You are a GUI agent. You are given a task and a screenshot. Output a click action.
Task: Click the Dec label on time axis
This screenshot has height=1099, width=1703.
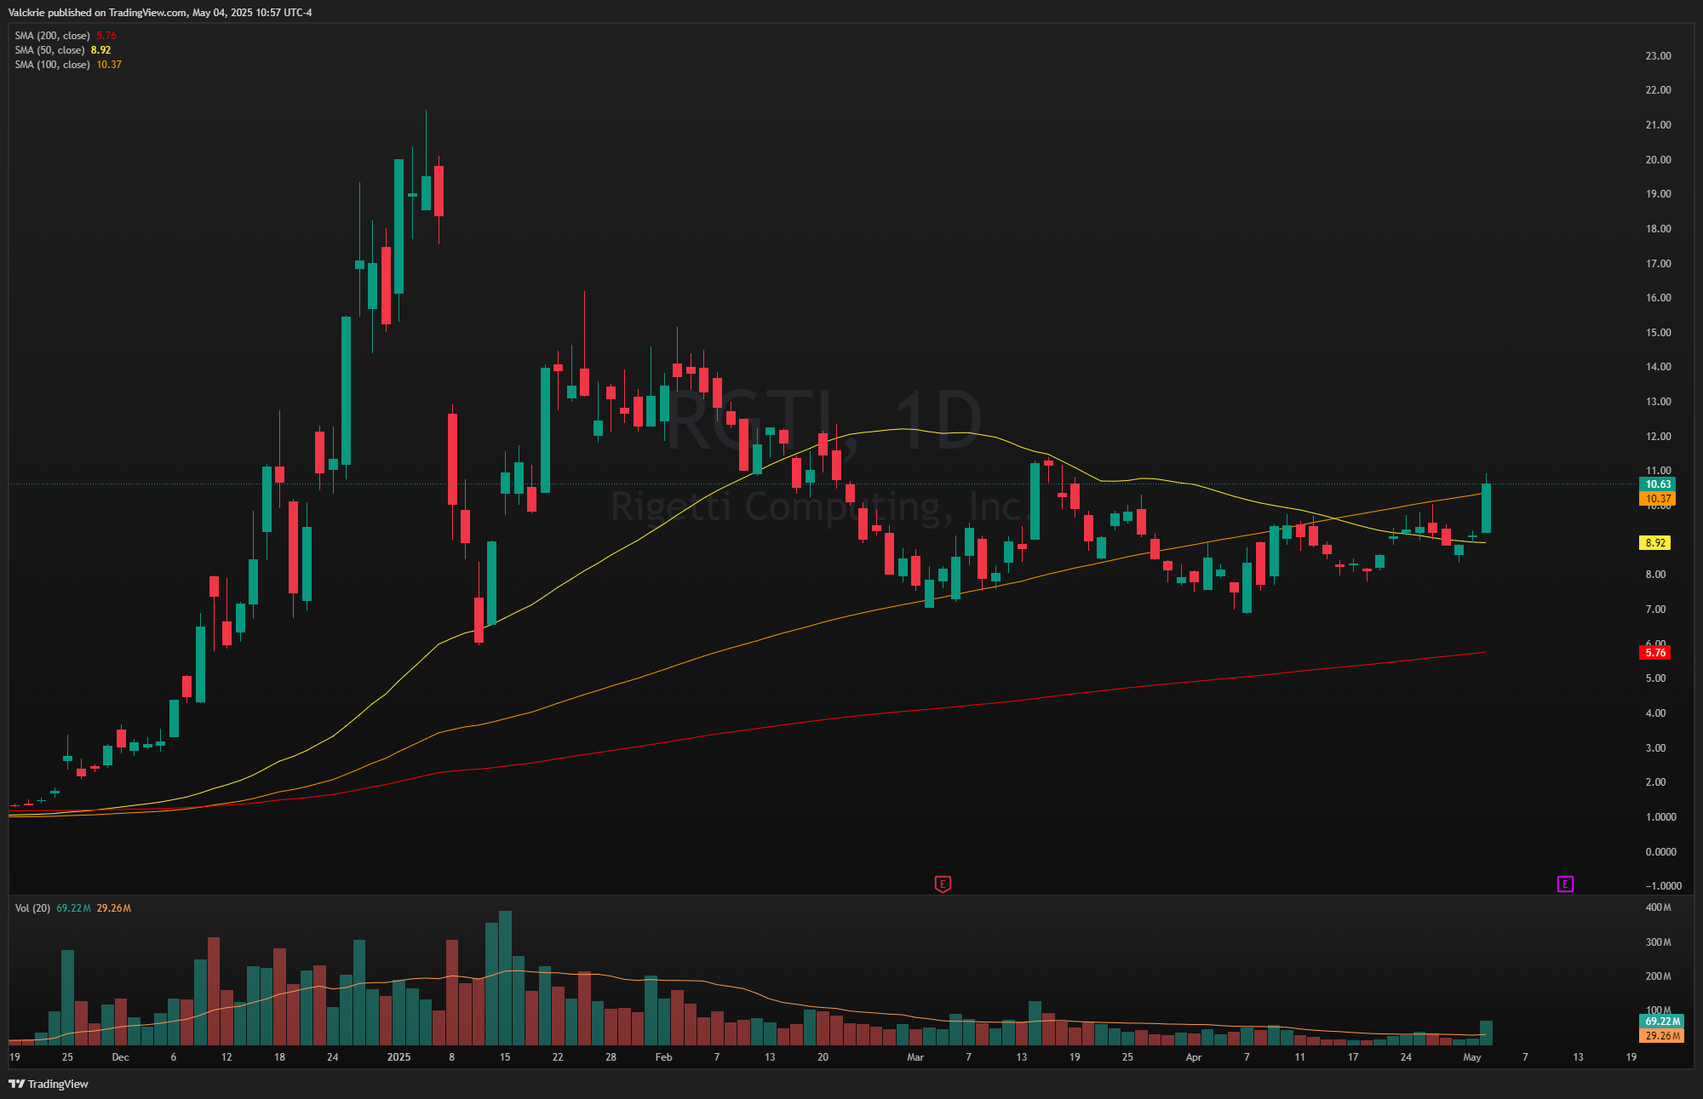pos(120,1057)
